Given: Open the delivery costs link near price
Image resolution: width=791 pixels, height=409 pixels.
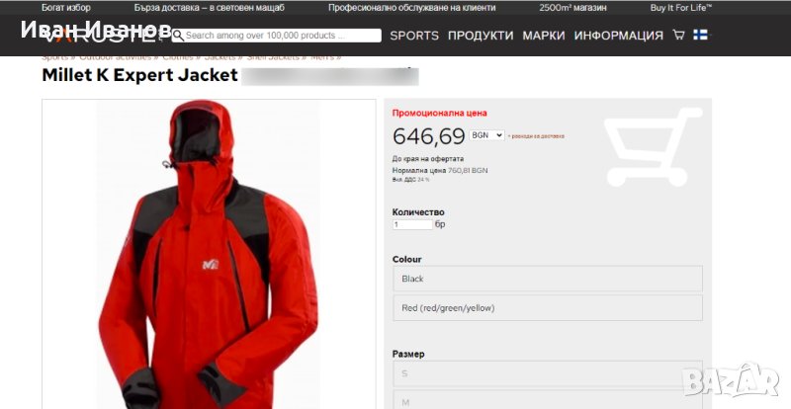Looking at the screenshot, I should tap(536, 136).
